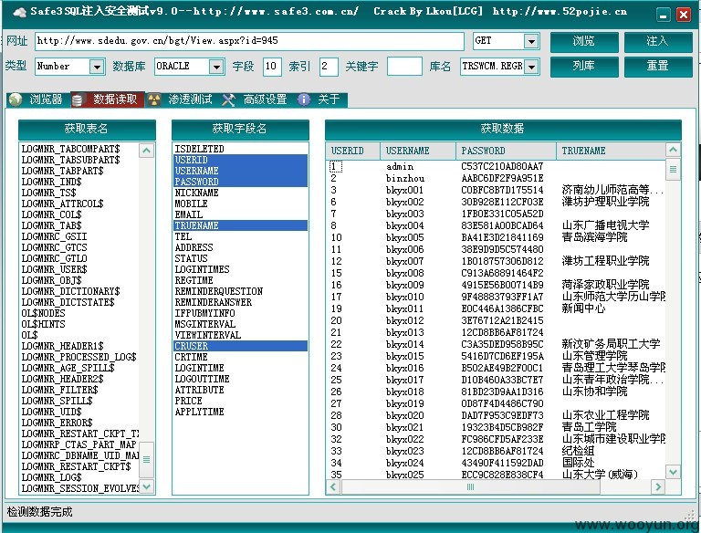Sort by the USERID column header
701x533 pixels.
pos(353,152)
